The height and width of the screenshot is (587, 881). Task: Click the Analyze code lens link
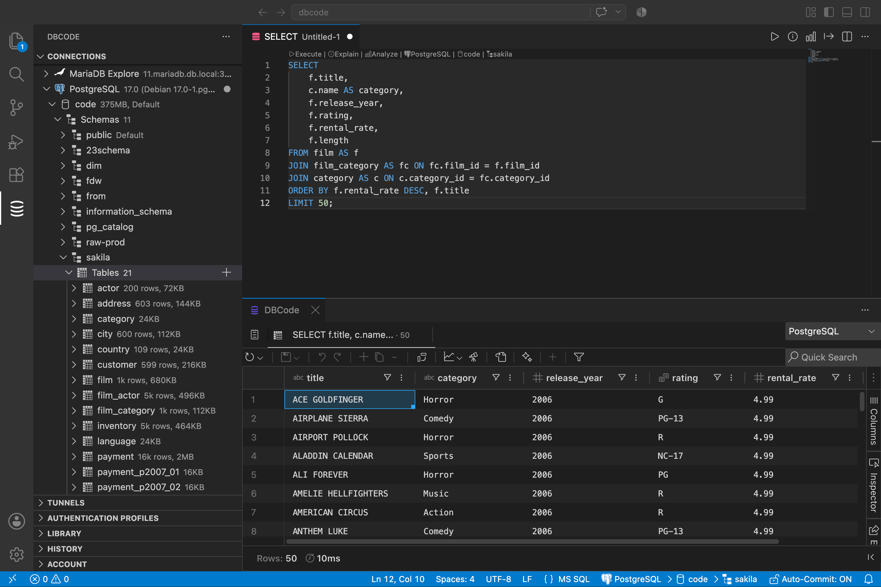pos(381,54)
